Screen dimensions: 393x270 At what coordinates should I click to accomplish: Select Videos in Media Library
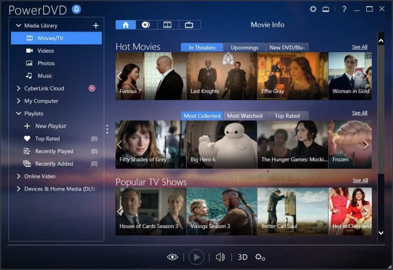(x=56, y=50)
